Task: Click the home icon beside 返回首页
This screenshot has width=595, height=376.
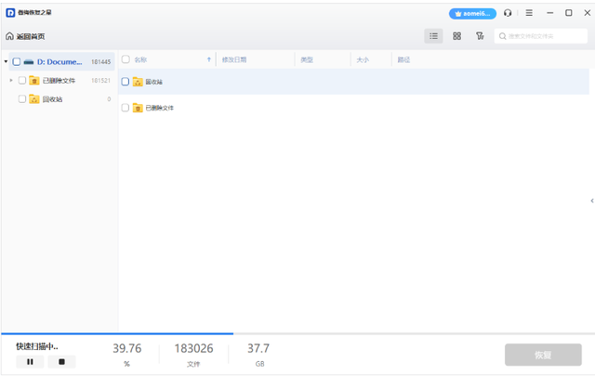Action: click(9, 36)
